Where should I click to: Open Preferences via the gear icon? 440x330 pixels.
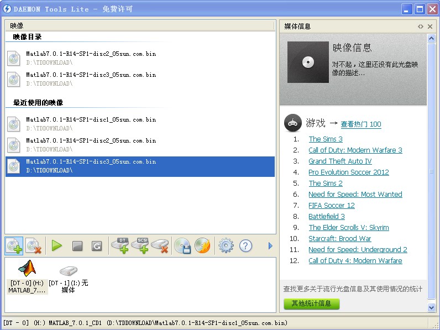tap(226, 245)
